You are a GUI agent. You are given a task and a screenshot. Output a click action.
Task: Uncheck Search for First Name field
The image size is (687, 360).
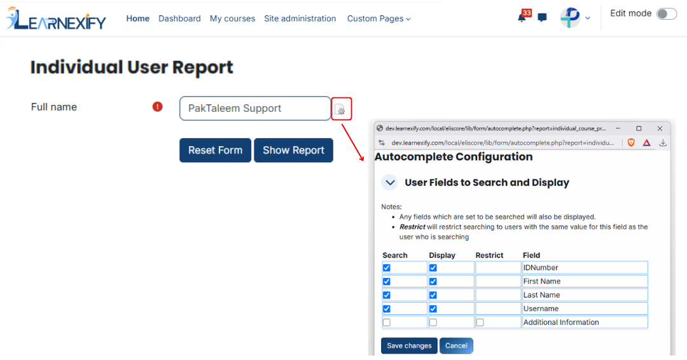[387, 281]
